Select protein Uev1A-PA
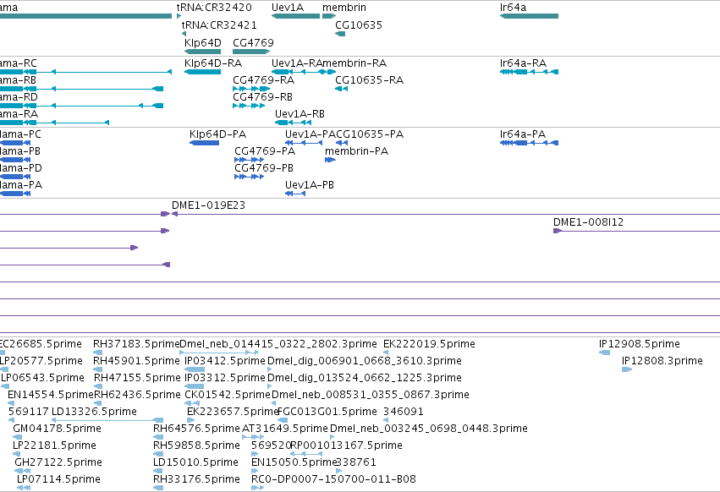The image size is (720, 492). [x=304, y=143]
